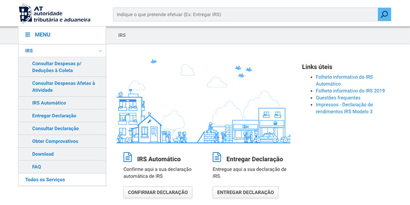Select Download in the sidebar

[43, 154]
